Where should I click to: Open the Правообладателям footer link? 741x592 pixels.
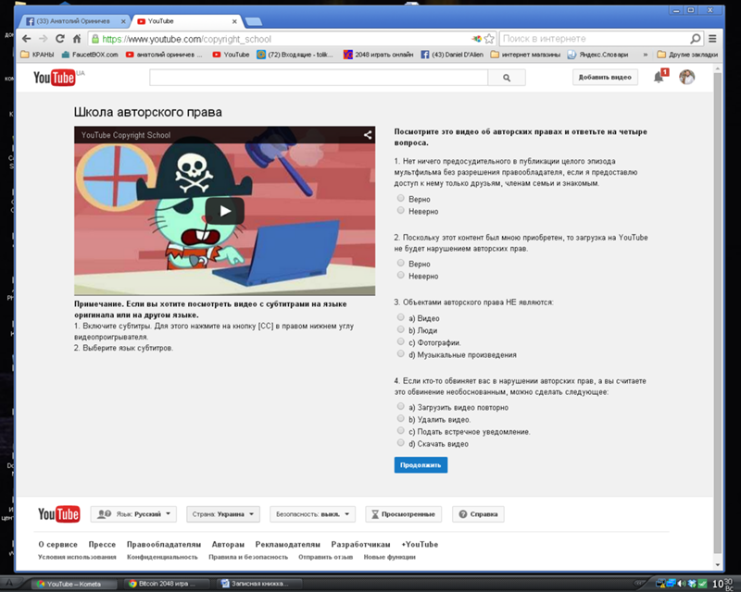pos(164,544)
